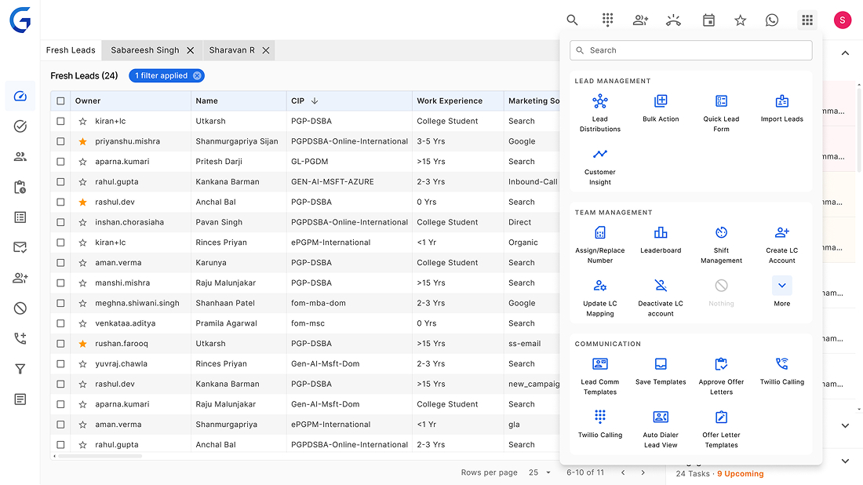Expand More options in Team Management

click(x=781, y=286)
